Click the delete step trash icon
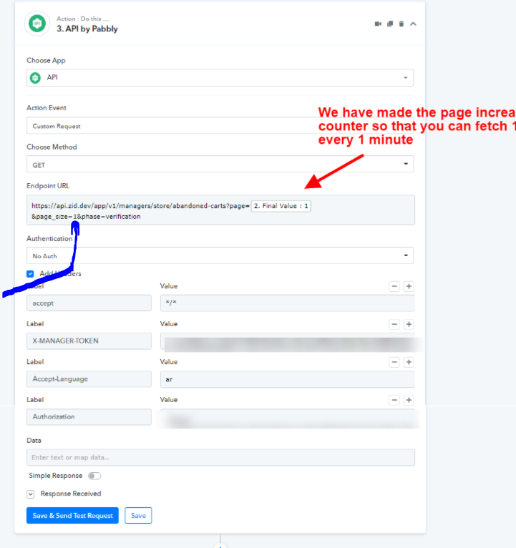 (401, 24)
